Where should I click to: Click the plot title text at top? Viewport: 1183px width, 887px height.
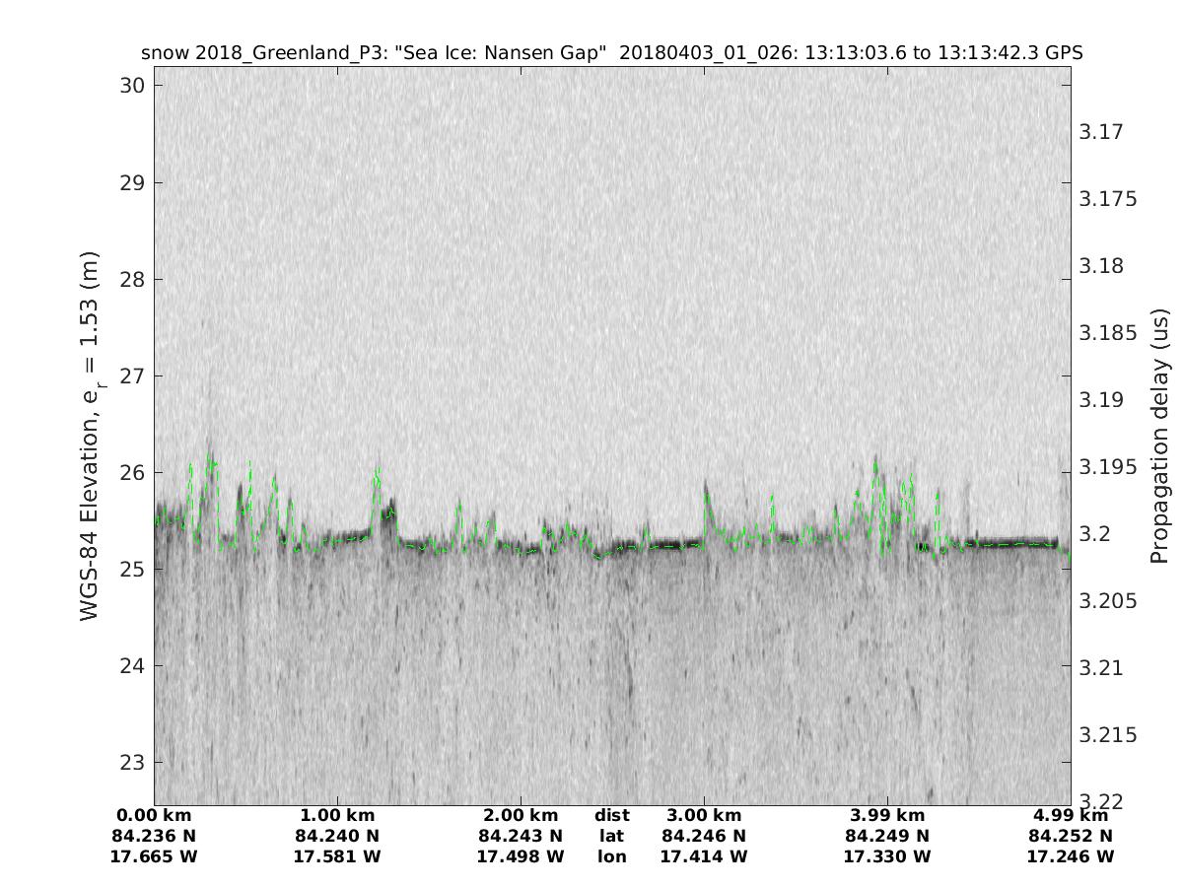[611, 53]
